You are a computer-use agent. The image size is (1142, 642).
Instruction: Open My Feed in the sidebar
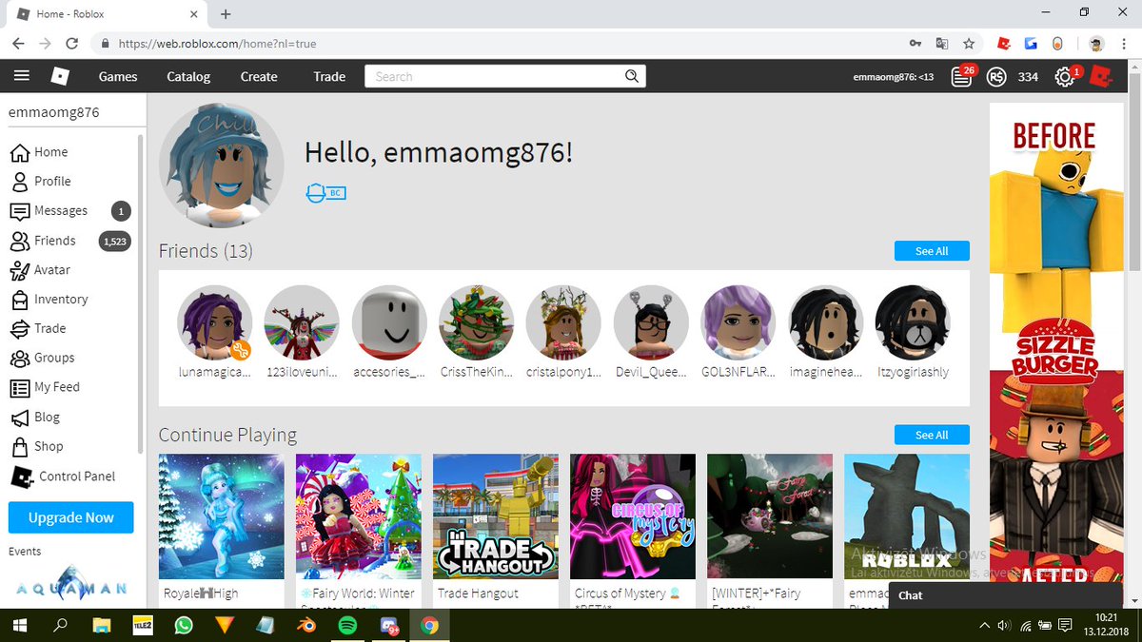(45, 387)
